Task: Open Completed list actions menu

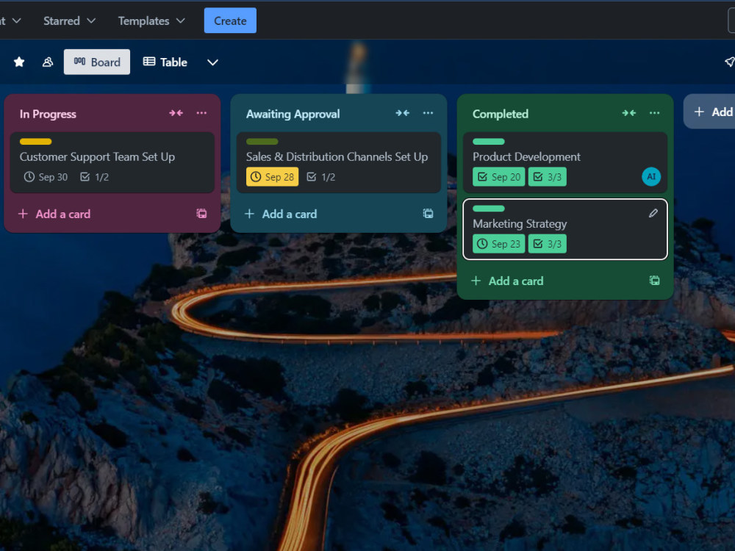Action: pyautogui.click(x=654, y=113)
